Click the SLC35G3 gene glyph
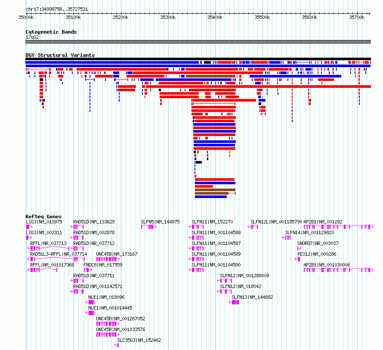The height and width of the screenshot is (350, 383). pyautogui.click(x=117, y=345)
